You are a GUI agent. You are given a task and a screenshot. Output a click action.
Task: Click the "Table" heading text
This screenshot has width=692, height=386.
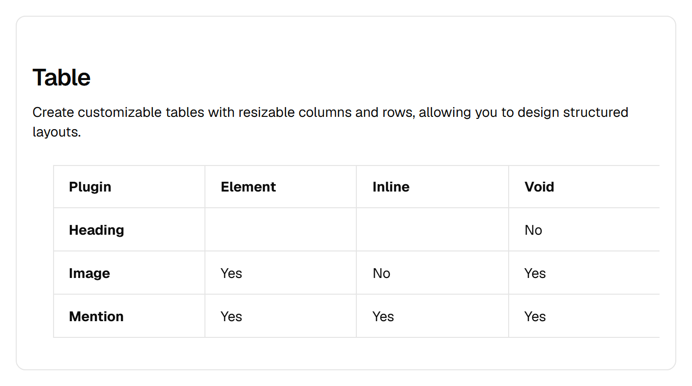[x=61, y=78]
